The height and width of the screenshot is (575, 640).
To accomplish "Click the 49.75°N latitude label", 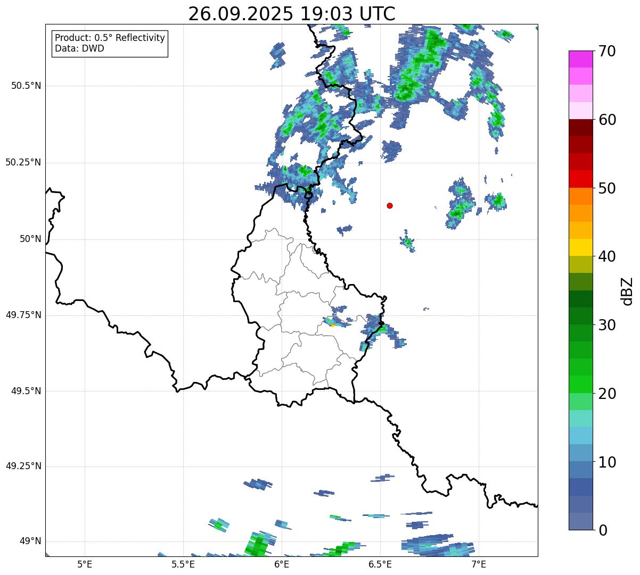I will pyautogui.click(x=23, y=315).
